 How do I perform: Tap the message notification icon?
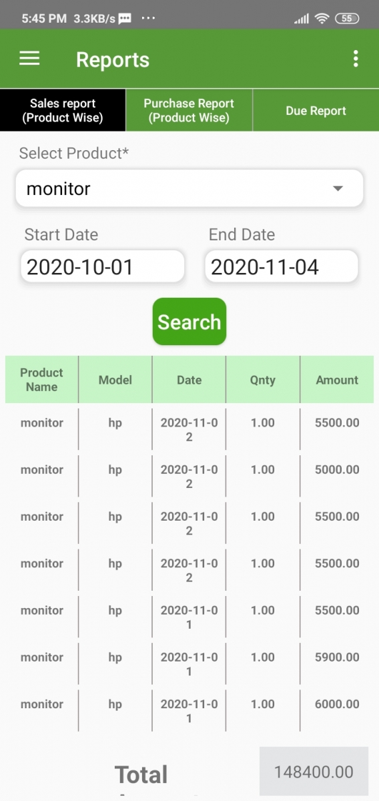click(x=125, y=19)
